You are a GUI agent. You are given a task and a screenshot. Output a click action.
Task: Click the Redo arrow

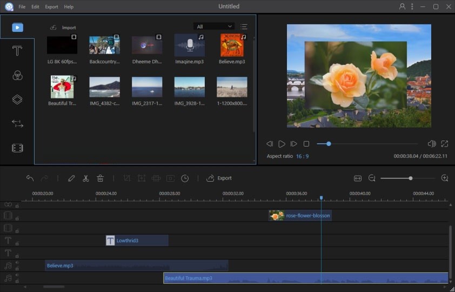pyautogui.click(x=44, y=178)
